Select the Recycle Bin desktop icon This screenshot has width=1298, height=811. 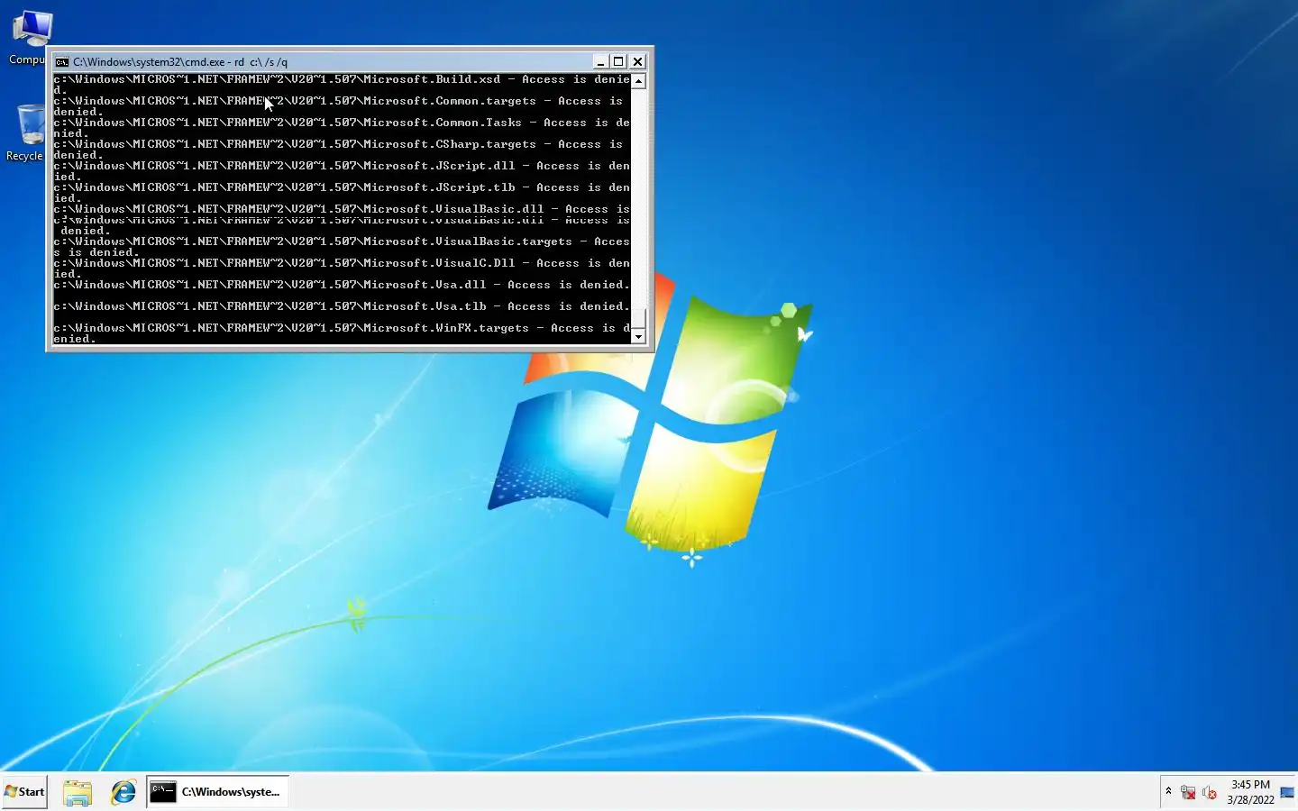(x=25, y=132)
